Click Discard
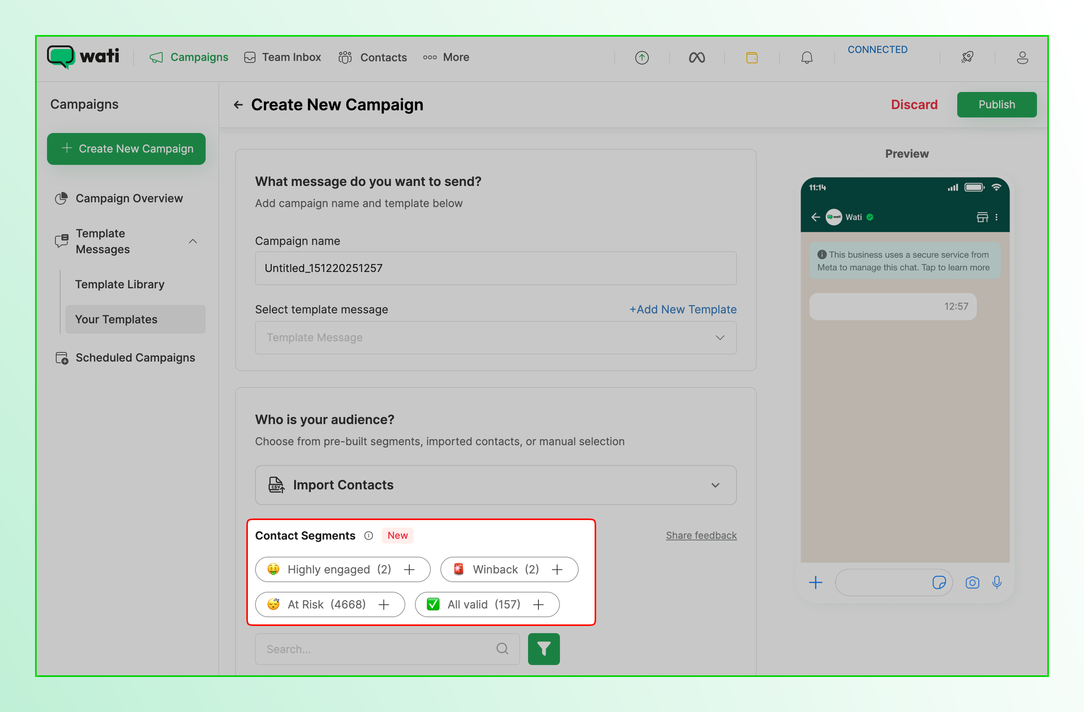The width and height of the screenshot is (1084, 712). tap(914, 105)
